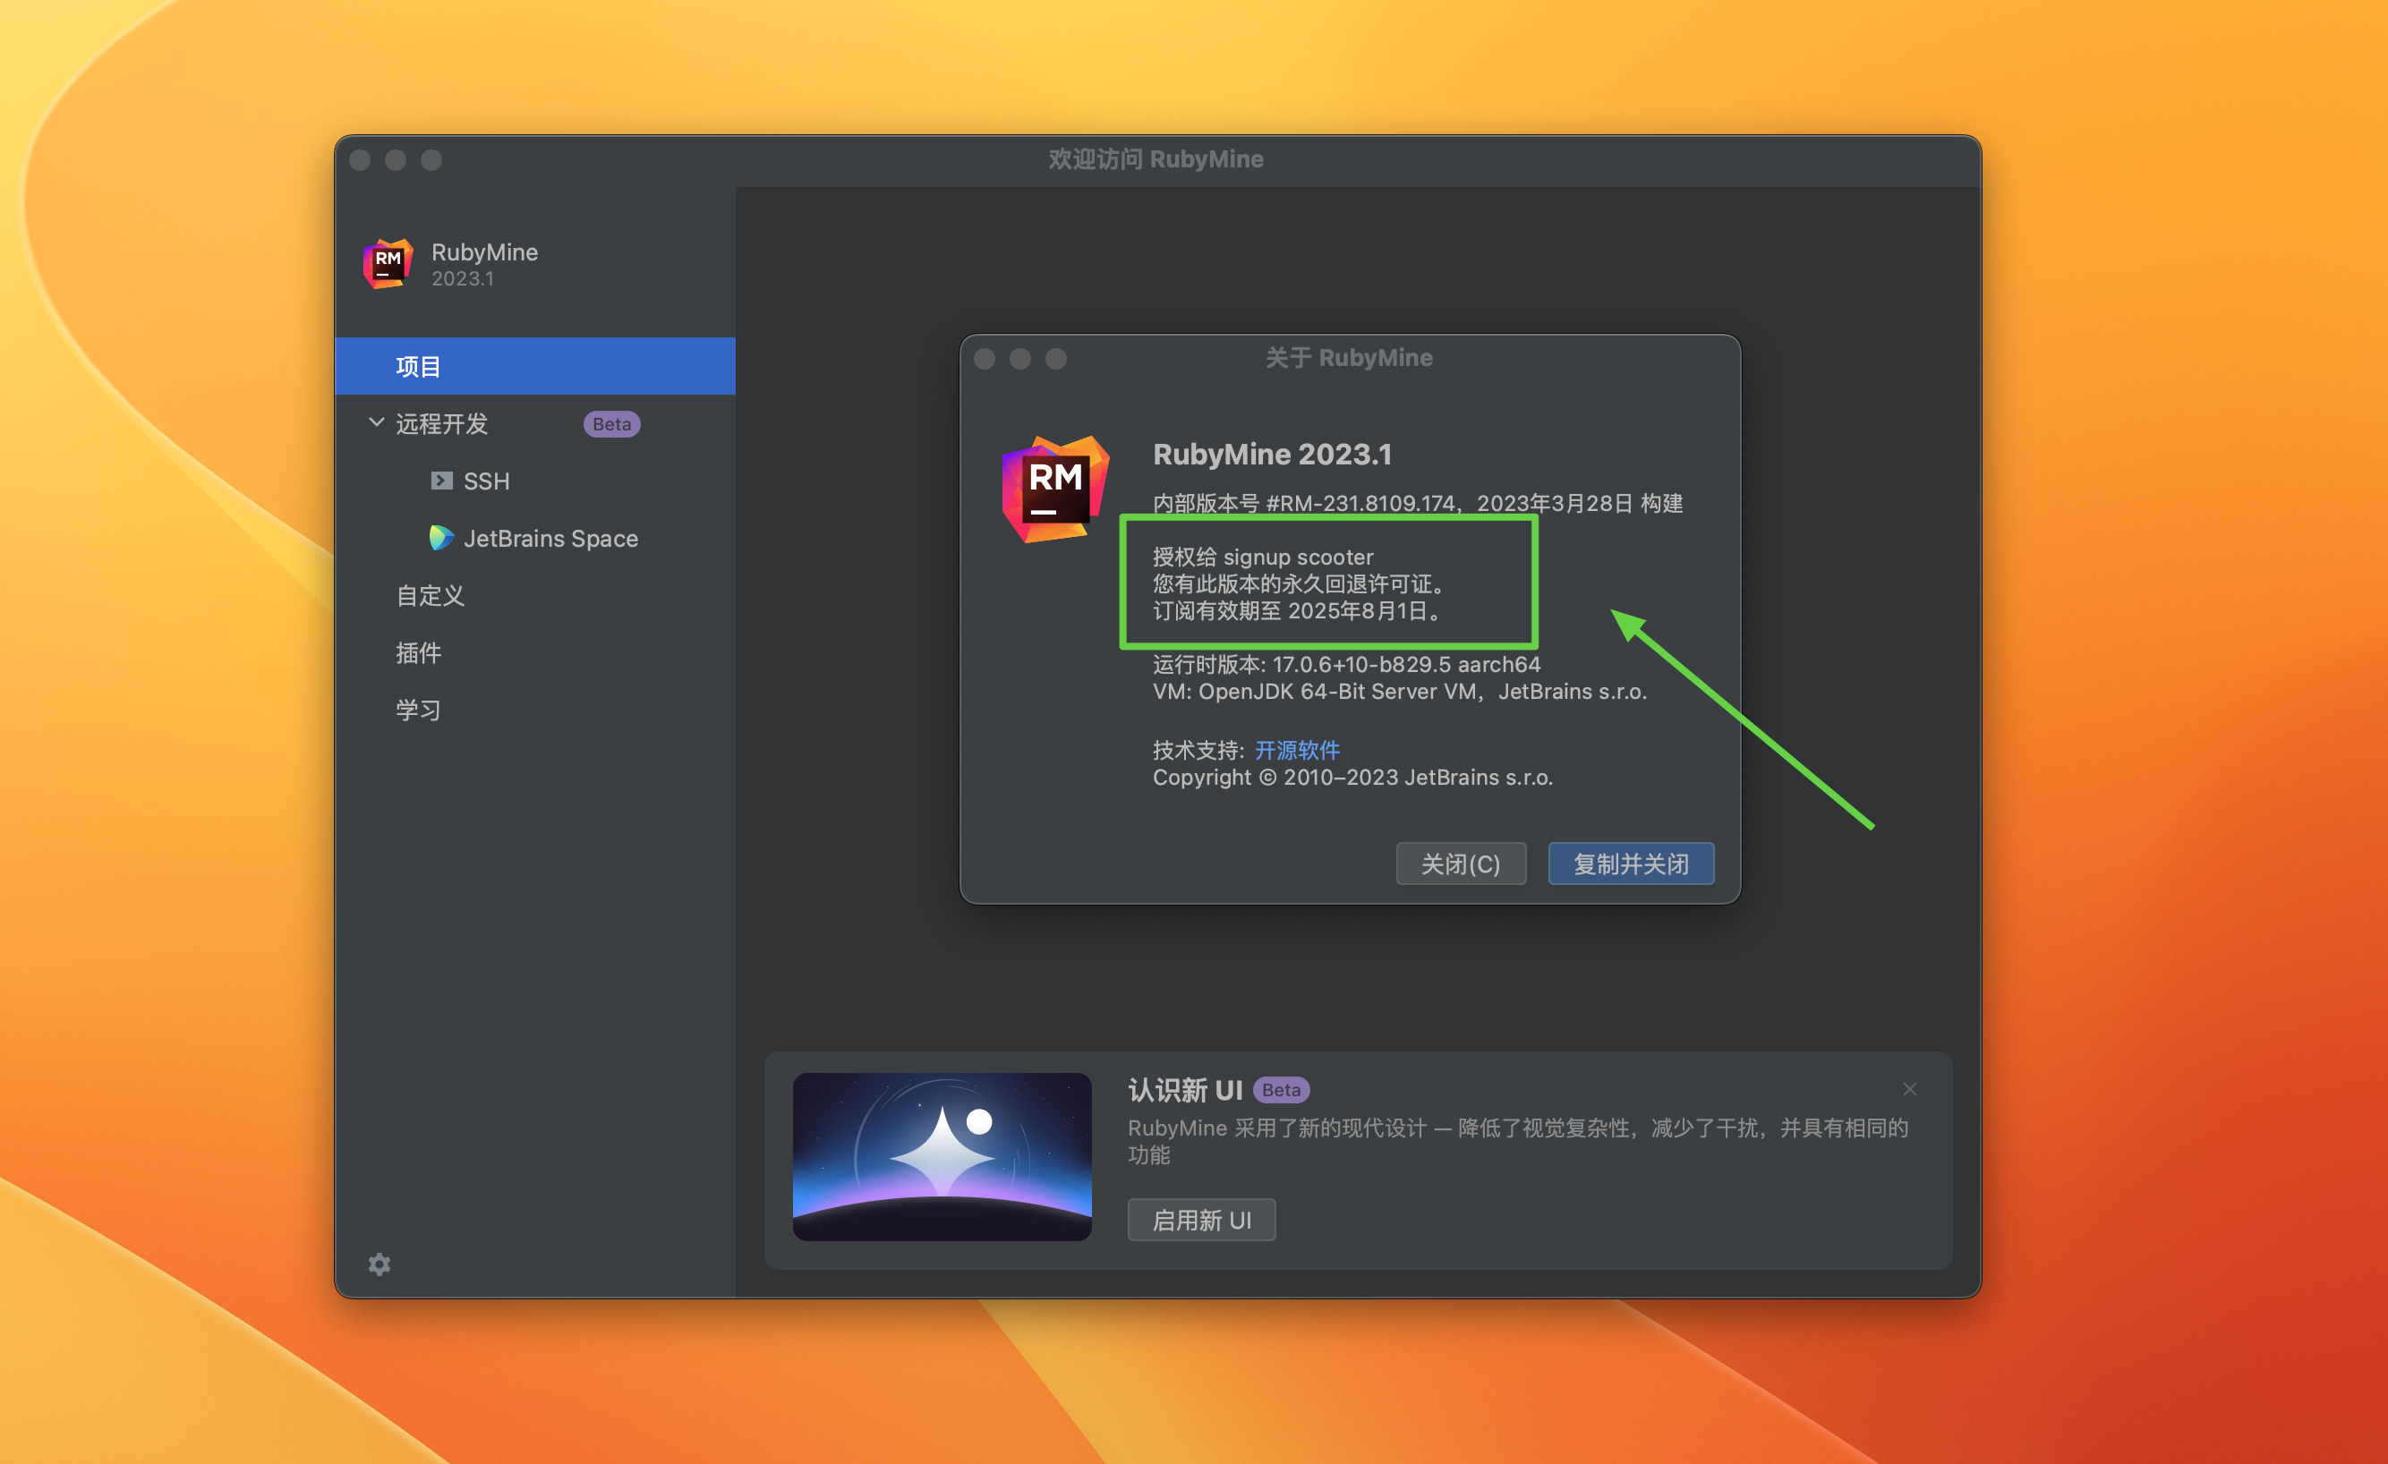The height and width of the screenshot is (1464, 2388).
Task: Open the 学习 section
Action: click(419, 710)
